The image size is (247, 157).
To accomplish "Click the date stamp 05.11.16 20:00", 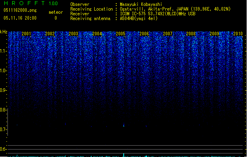I will point(20,18).
